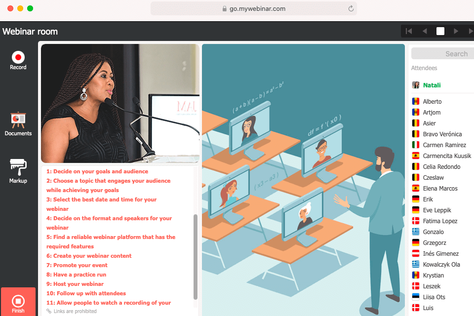Advance to the next slide arrow

pyautogui.click(x=456, y=31)
